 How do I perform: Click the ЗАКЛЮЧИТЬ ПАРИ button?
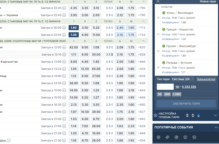186,104
